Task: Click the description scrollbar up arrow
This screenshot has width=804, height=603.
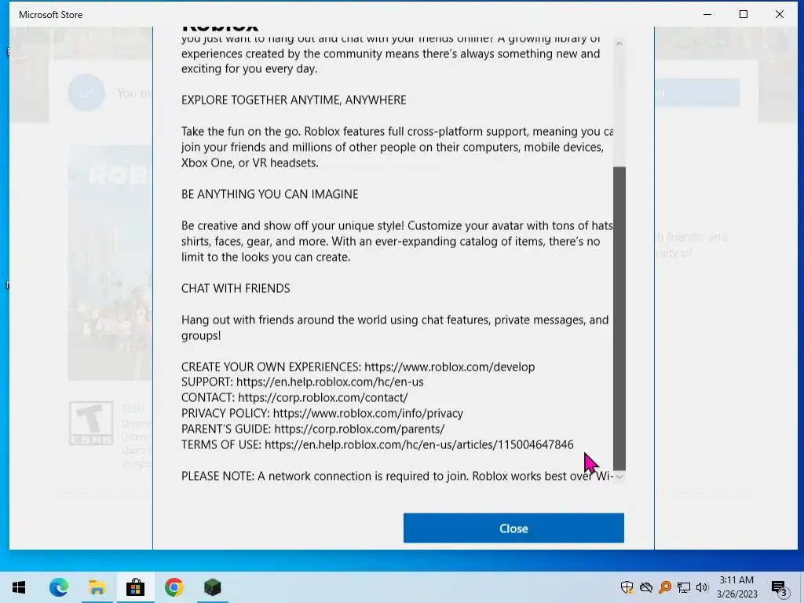Action: click(x=619, y=44)
